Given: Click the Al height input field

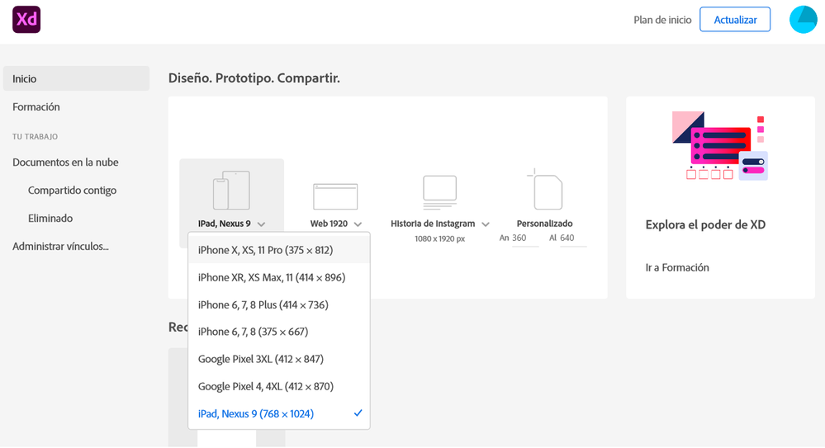Looking at the screenshot, I should coord(572,238).
